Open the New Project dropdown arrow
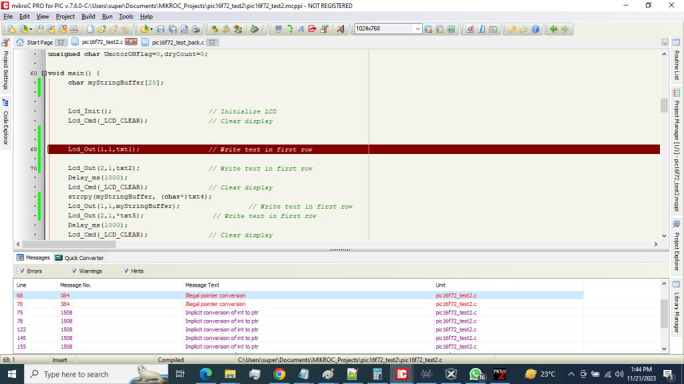Viewport: 684px width, 384px height. point(30,29)
